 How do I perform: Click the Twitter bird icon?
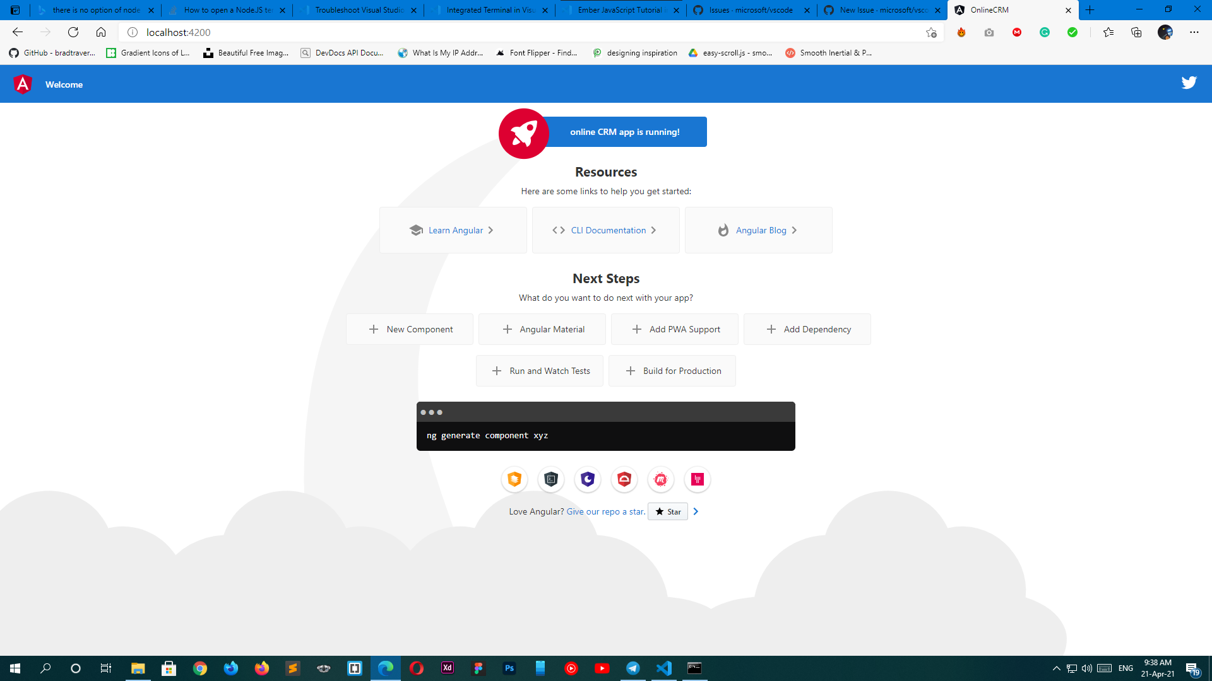[x=1189, y=83]
